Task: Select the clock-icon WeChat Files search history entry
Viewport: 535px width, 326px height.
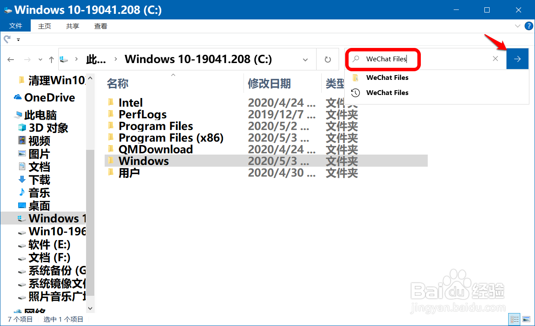Action: click(x=386, y=92)
